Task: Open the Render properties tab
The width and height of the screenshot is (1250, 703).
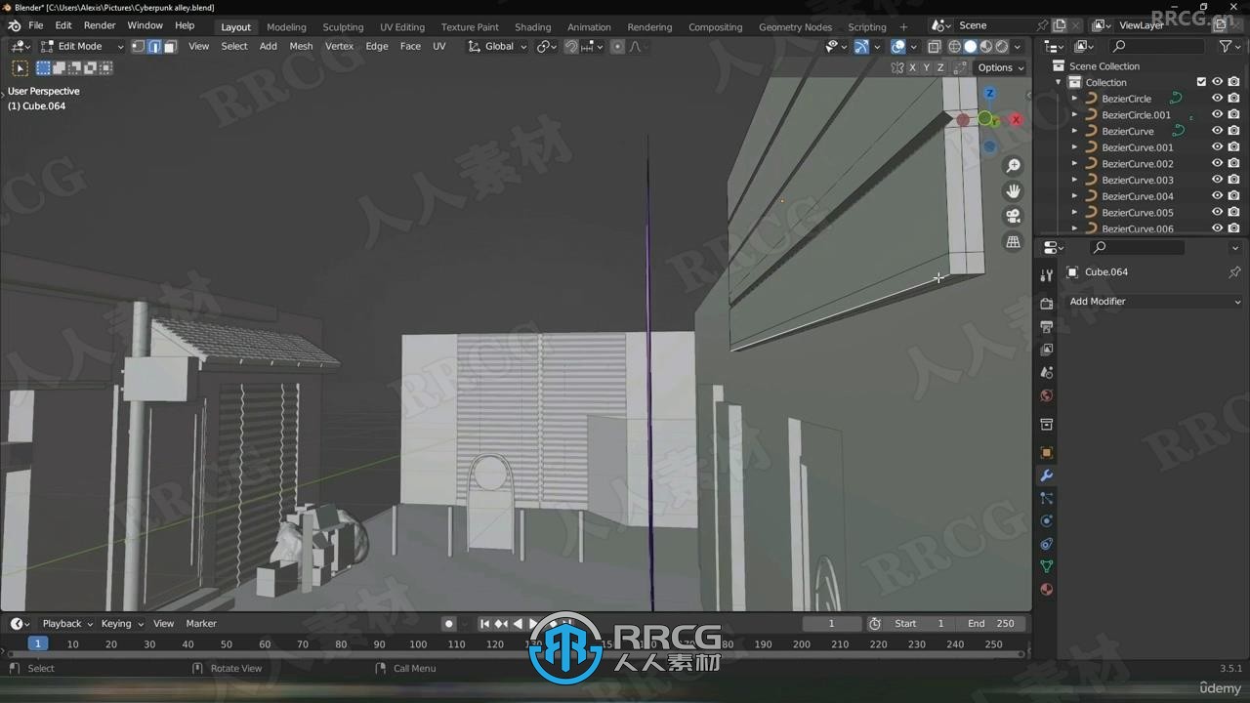Action: [x=1047, y=304]
